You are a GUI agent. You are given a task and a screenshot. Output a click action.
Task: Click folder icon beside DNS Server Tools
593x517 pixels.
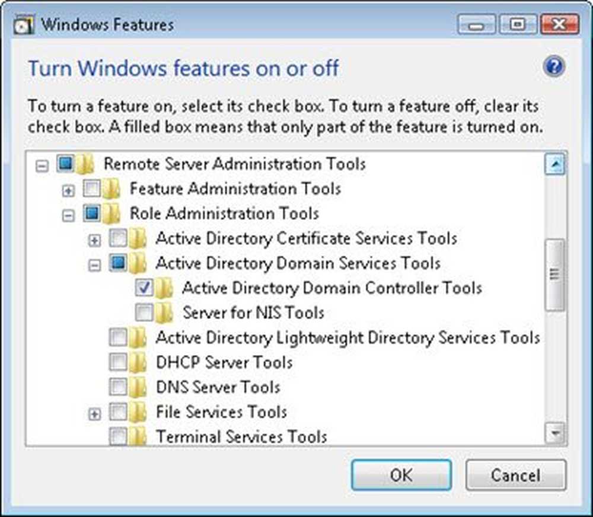pyautogui.click(x=138, y=388)
